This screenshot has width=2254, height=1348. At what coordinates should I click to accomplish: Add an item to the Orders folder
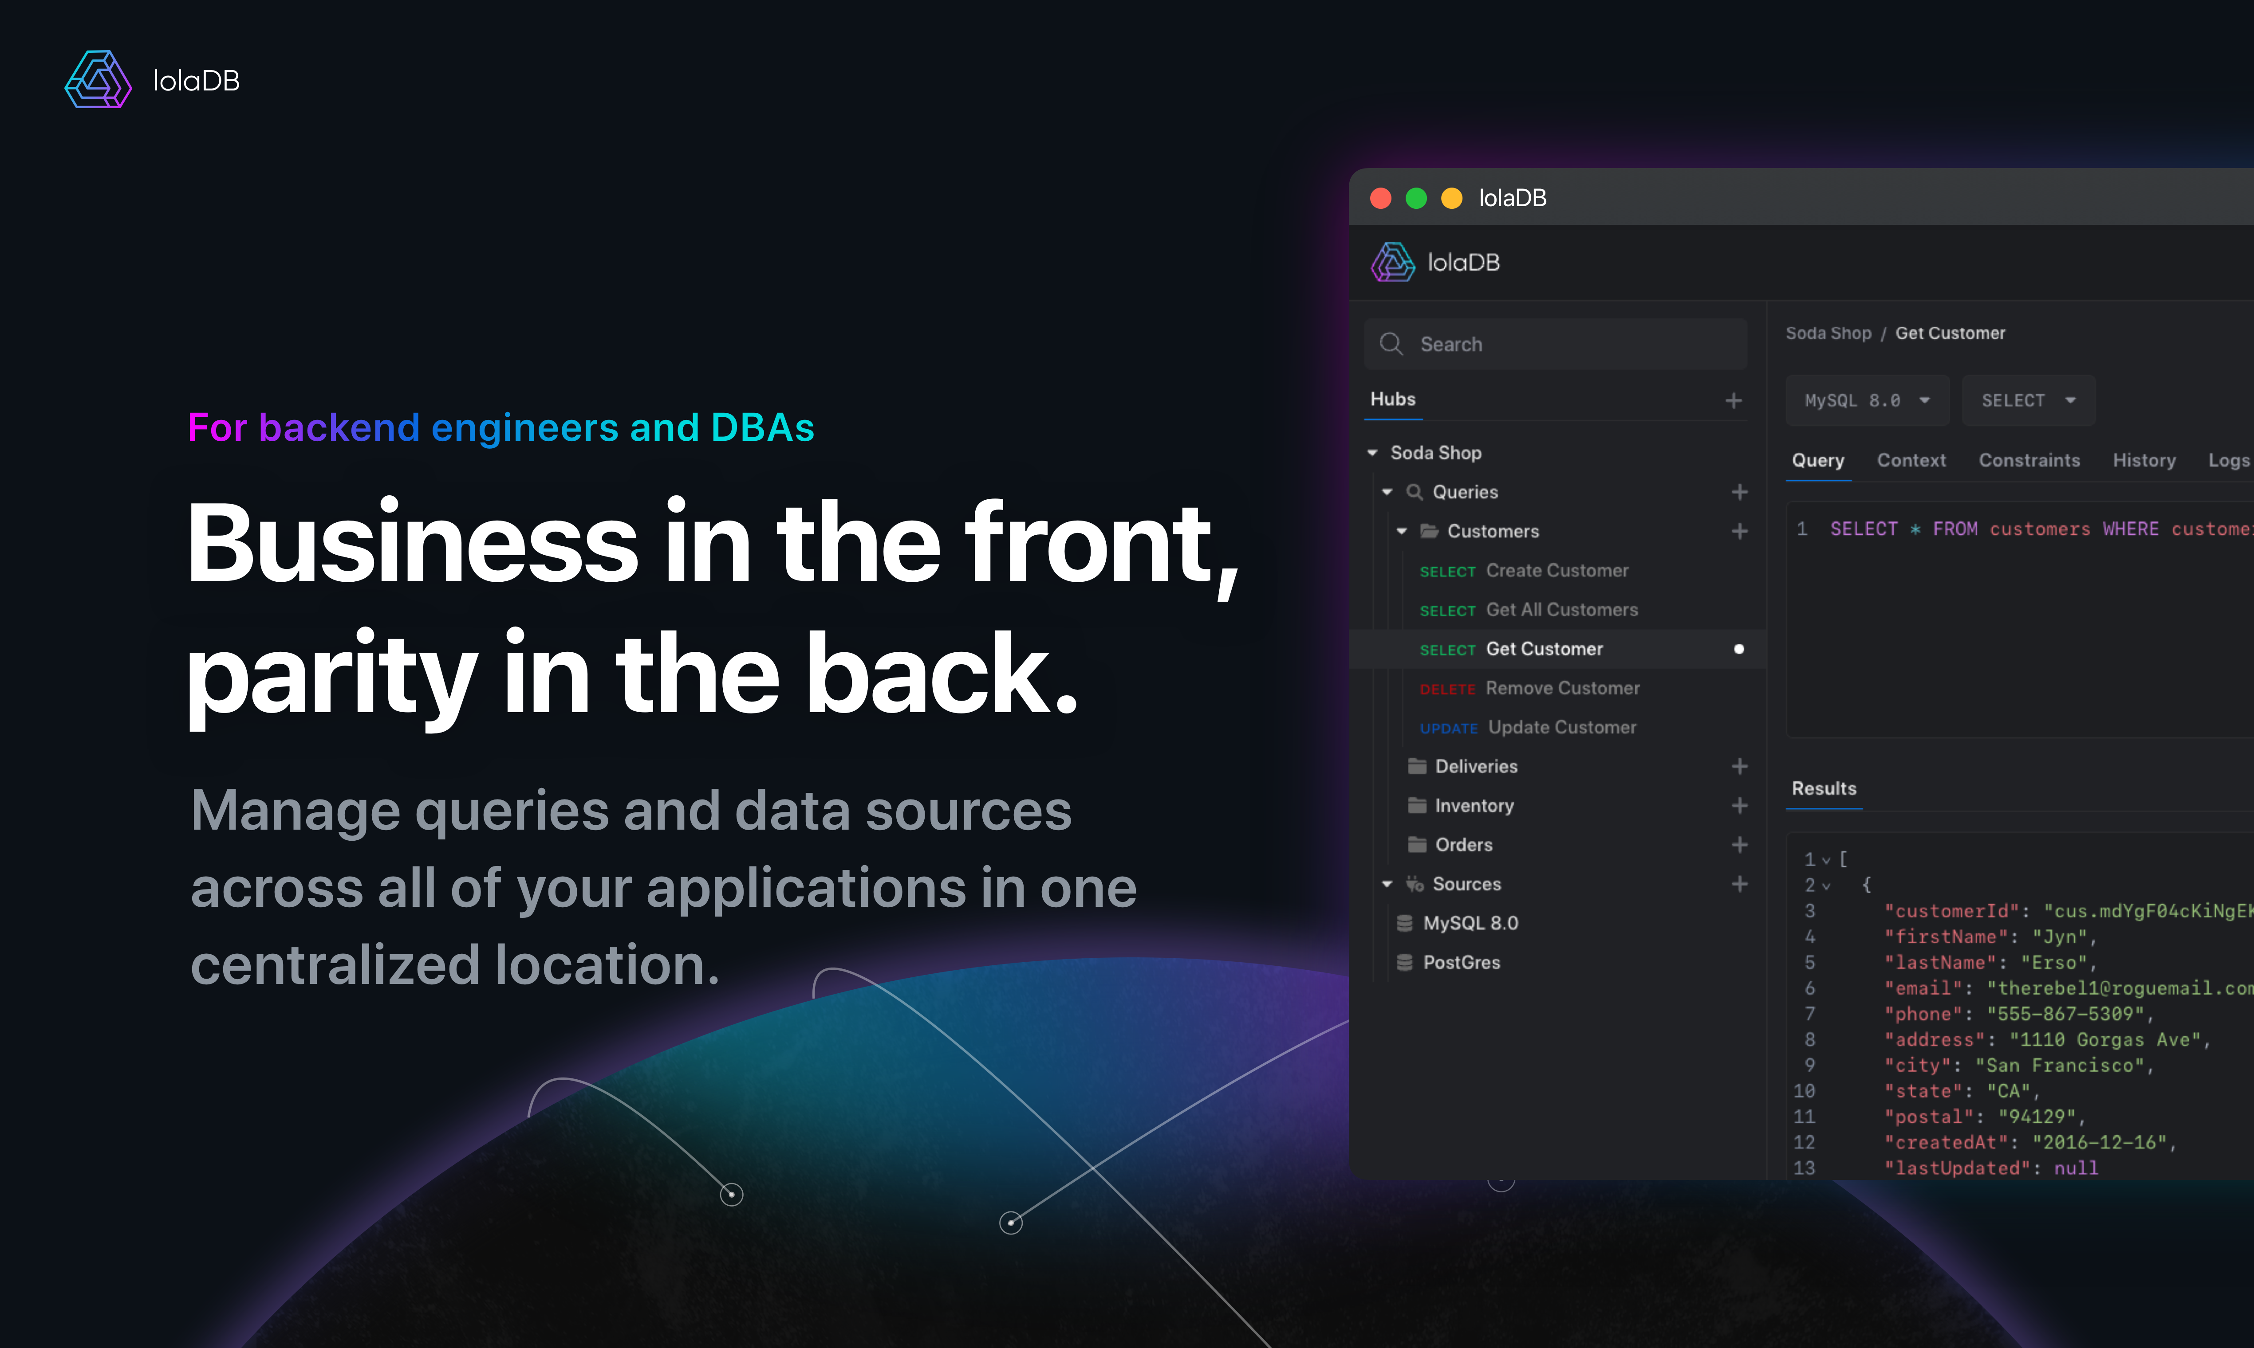pyautogui.click(x=1740, y=845)
